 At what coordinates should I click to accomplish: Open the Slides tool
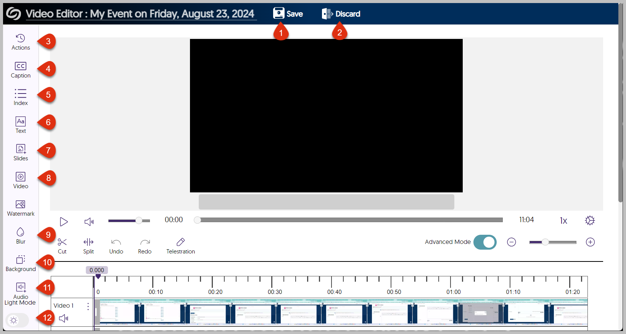tap(21, 153)
